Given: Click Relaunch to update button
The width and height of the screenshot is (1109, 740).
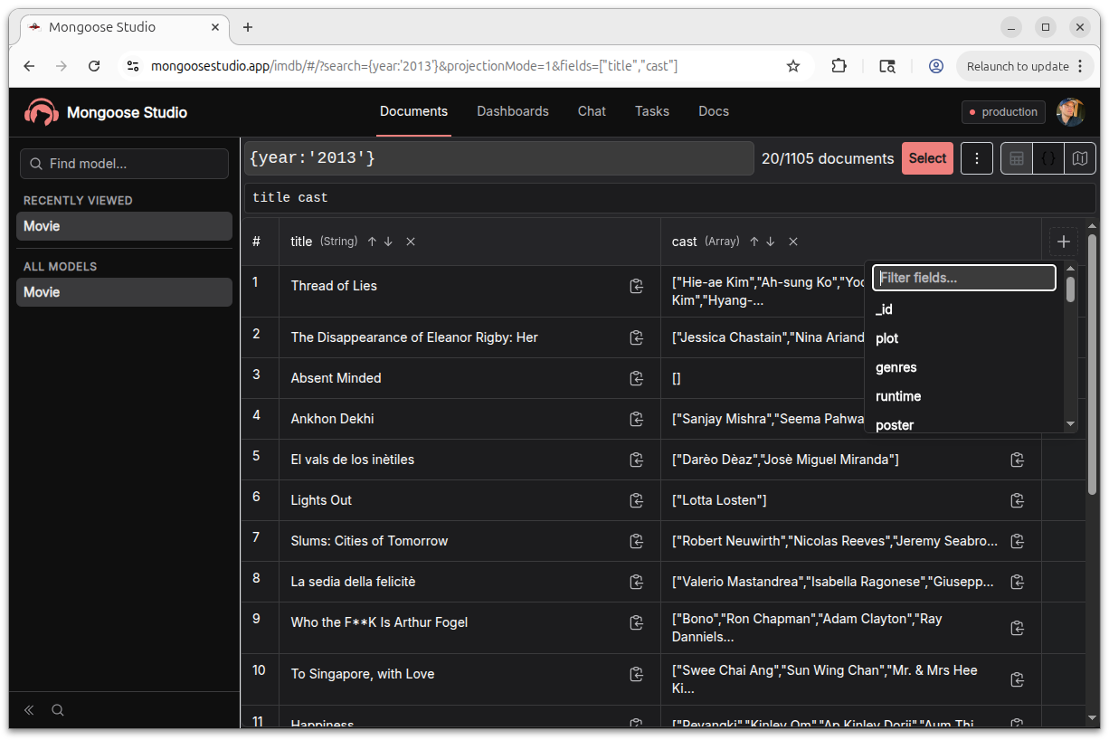Looking at the screenshot, I should pyautogui.click(x=1025, y=66).
